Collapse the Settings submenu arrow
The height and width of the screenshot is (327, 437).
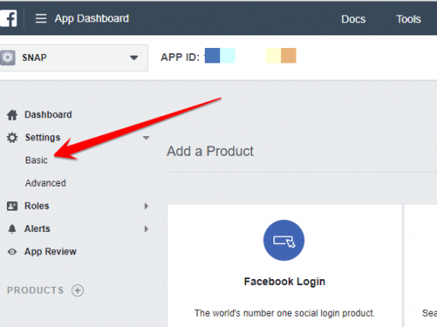(146, 138)
